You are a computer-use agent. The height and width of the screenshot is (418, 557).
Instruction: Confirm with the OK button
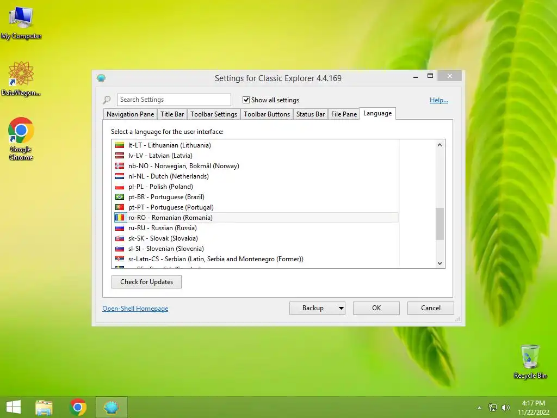(376, 308)
